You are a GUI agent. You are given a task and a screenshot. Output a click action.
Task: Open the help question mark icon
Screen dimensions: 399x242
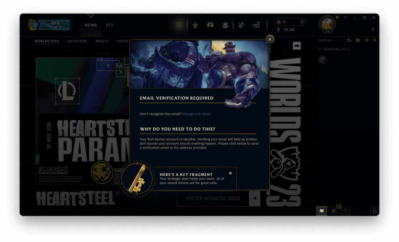pos(346,18)
